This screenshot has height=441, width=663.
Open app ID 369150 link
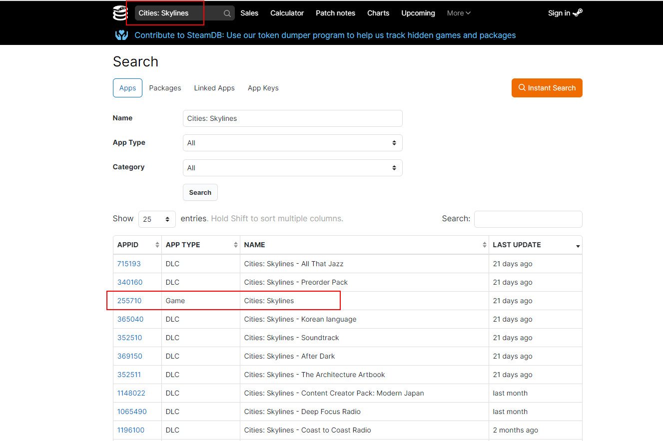coord(130,356)
